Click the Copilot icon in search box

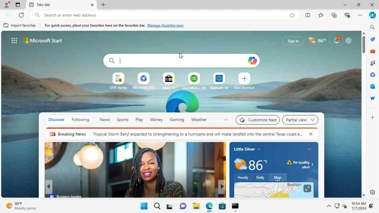252,61
